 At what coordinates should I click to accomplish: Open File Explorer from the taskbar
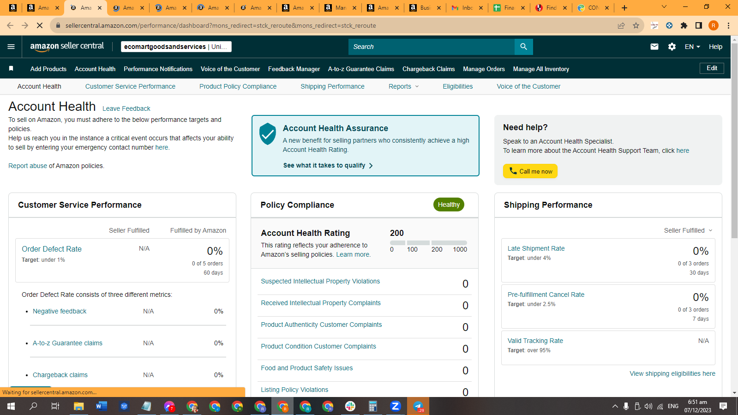79,406
